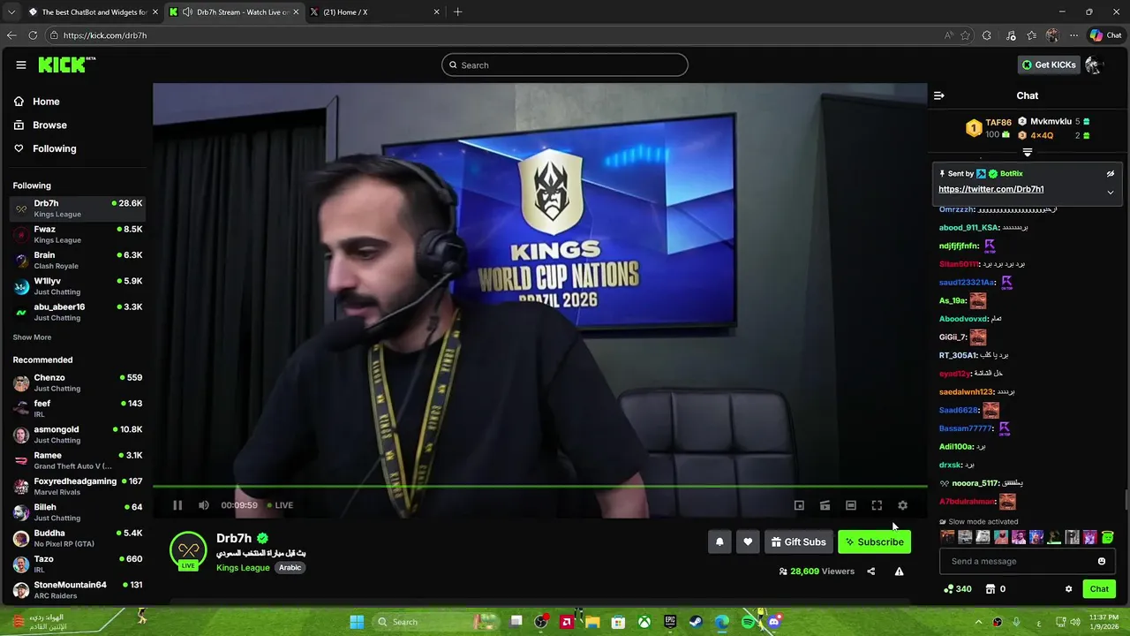This screenshot has height=636, width=1130.
Task: Share the stream via share icon
Action: [871, 572]
